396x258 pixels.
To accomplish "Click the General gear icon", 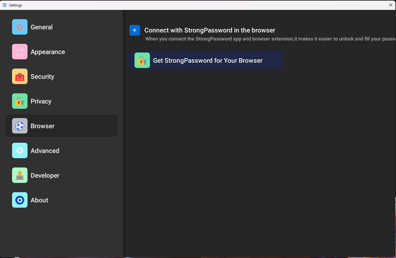I will click(20, 27).
